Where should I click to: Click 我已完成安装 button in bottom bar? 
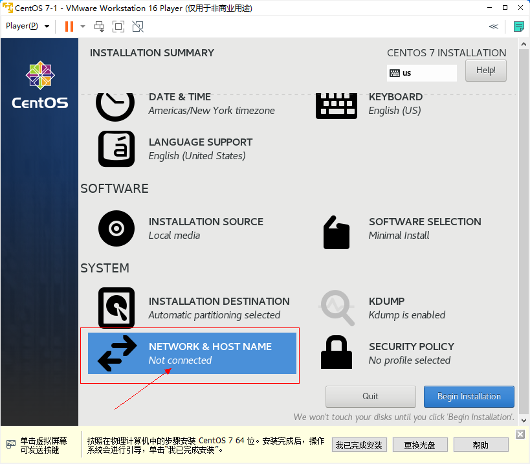[x=360, y=445]
